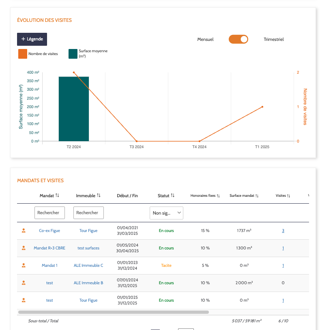Viewport: 320px width, 330px height.
Task: Click the person icon in ALE Immeuble B row
Action: (24, 283)
